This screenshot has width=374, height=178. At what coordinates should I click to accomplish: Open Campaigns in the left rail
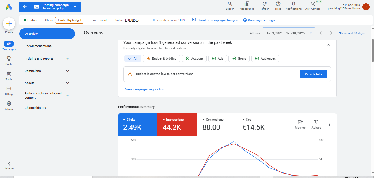pos(9,46)
